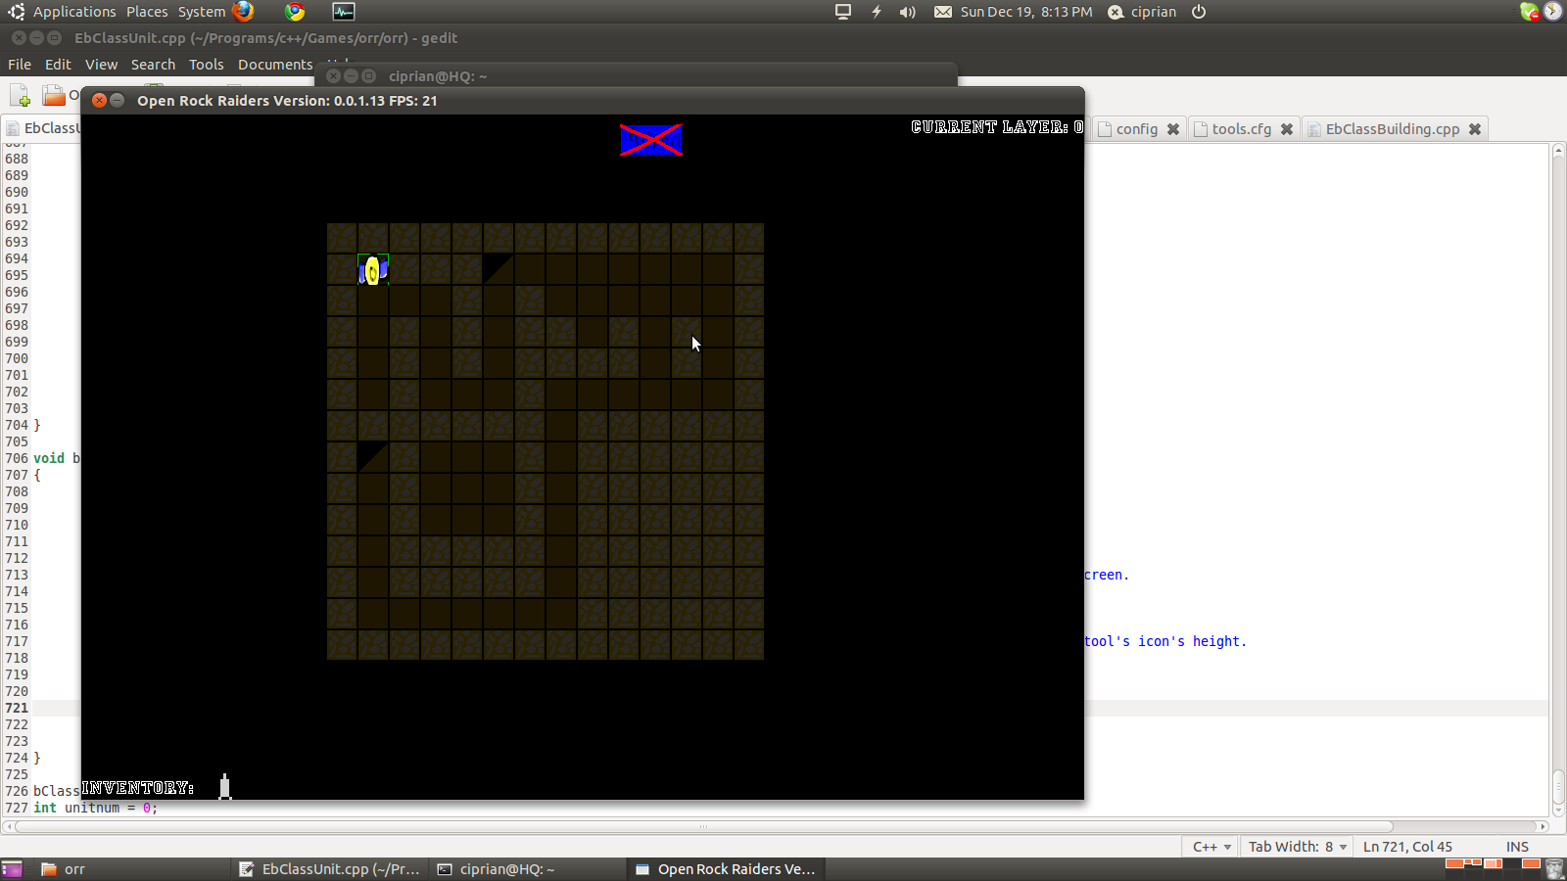Switch to the EbClassUnit tab at left
The height and width of the screenshot is (881, 1567).
[41, 128]
